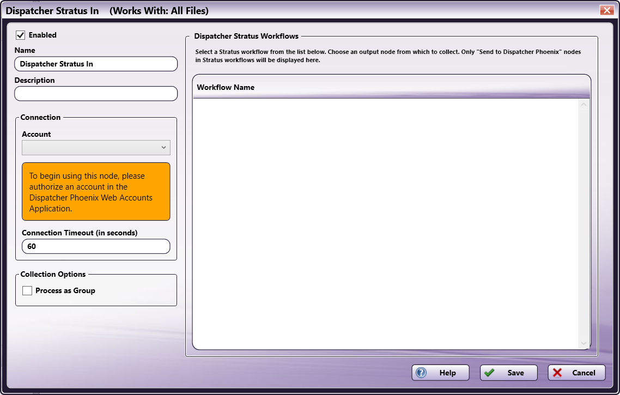Click the workflow list scroll up arrow
Screen dimensions: 620x395
click(583, 105)
